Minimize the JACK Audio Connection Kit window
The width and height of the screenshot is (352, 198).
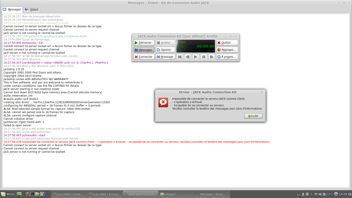coord(226,37)
